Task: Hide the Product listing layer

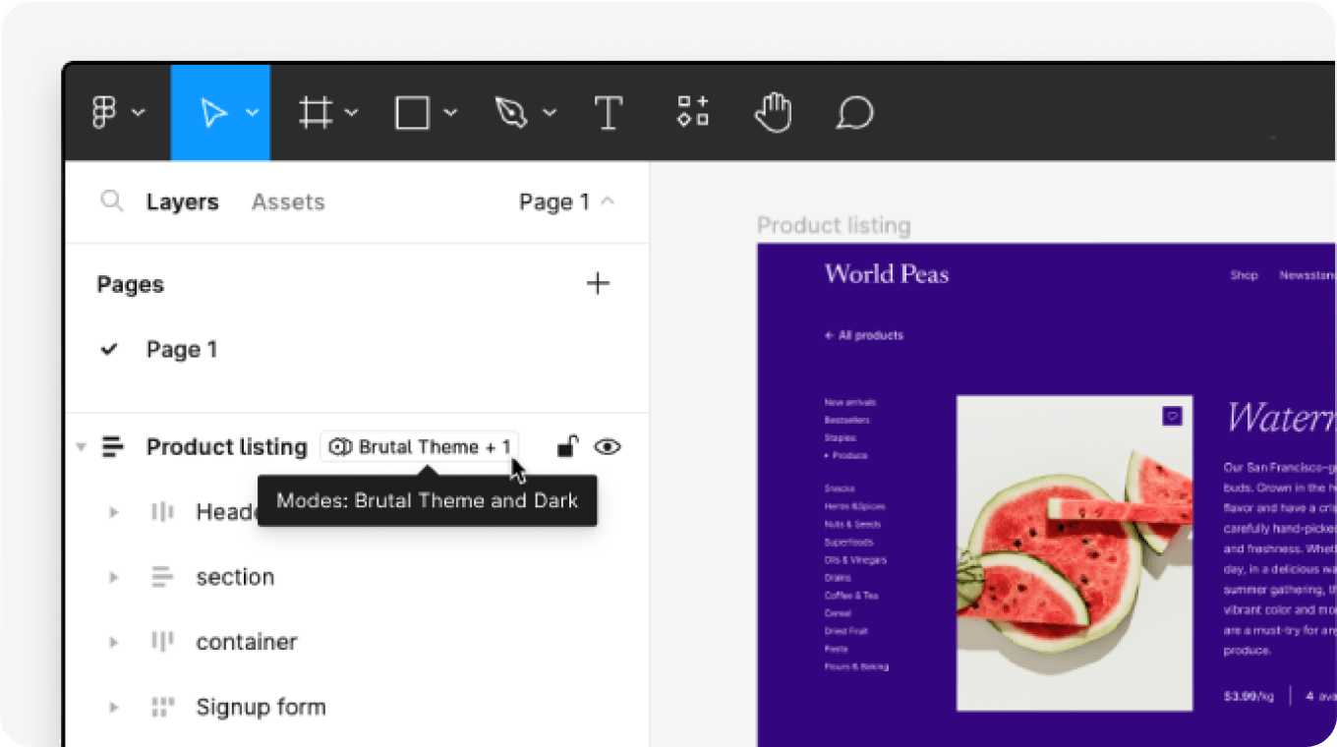Action: (608, 447)
